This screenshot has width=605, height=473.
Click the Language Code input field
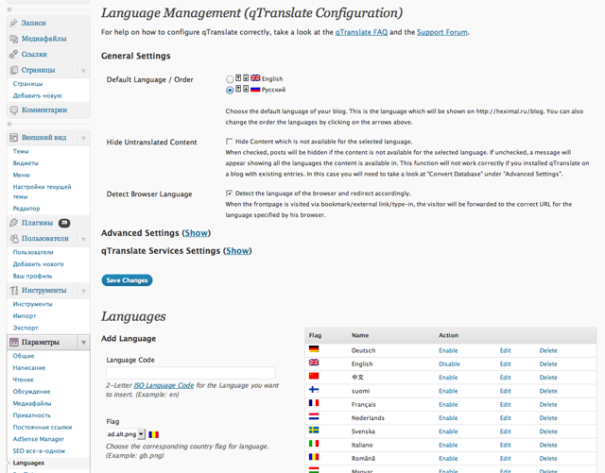pyautogui.click(x=191, y=372)
